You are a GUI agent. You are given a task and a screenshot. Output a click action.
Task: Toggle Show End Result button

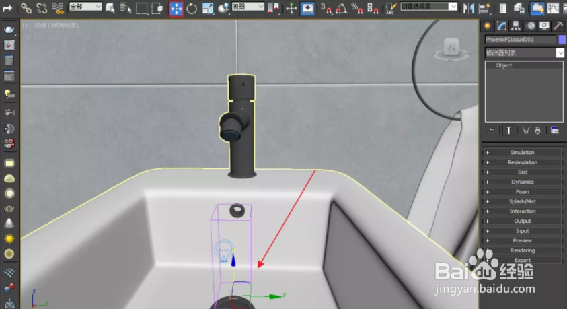pyautogui.click(x=508, y=130)
